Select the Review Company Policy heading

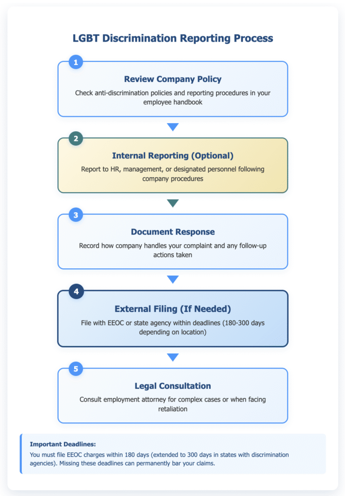172,79
